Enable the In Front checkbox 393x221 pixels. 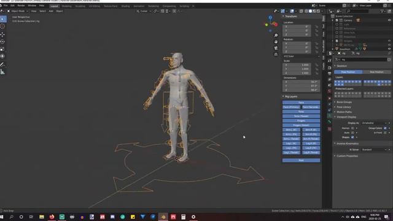(x=385, y=133)
